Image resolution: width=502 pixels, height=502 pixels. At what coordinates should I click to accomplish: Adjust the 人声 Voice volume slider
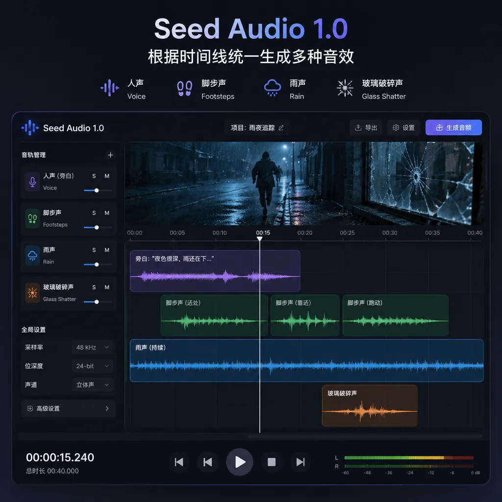point(98,191)
